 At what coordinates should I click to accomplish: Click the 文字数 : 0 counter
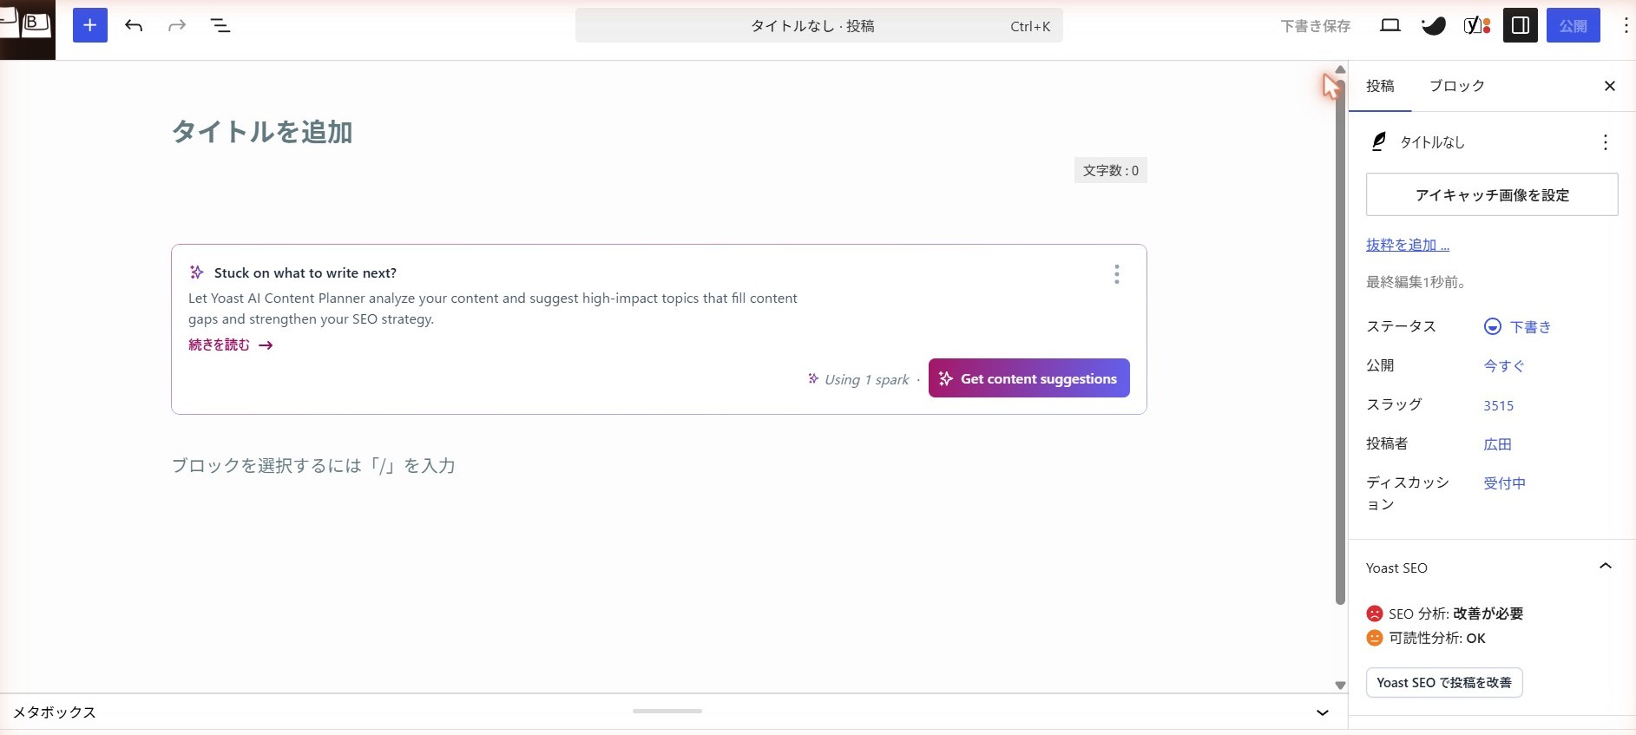click(x=1111, y=170)
